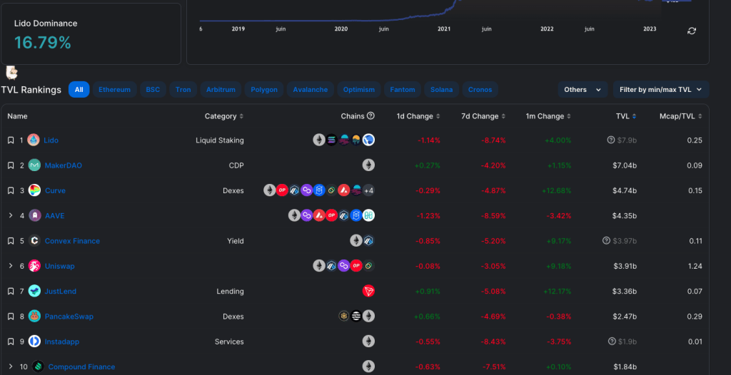Open the Convex Finance link

pos(72,241)
